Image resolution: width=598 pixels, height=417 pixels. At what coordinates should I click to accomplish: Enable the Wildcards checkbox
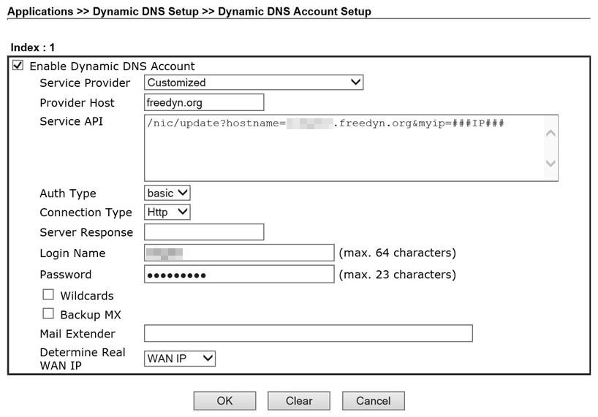point(48,295)
